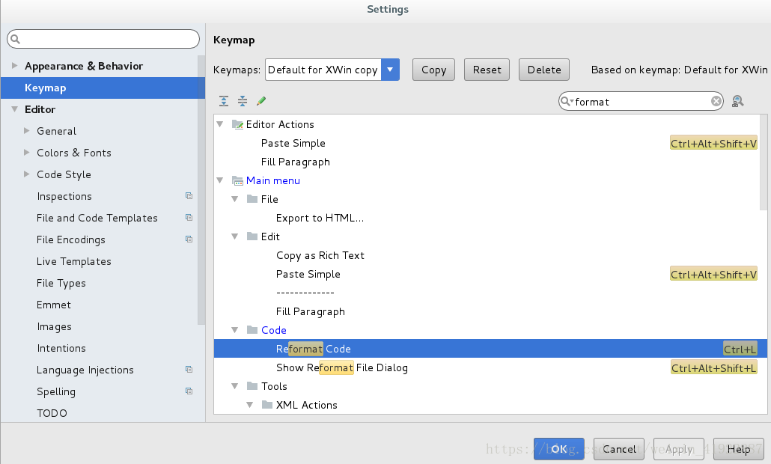Collapse the XML Actions node arrow
The width and height of the screenshot is (771, 464).
click(x=250, y=405)
